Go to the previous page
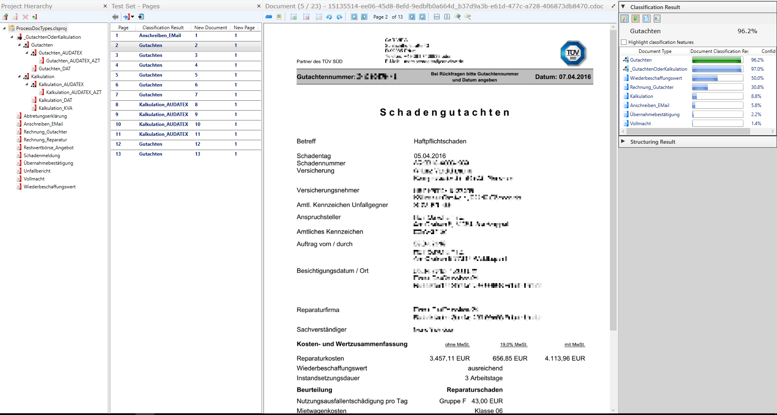The image size is (777, 415). [x=364, y=17]
